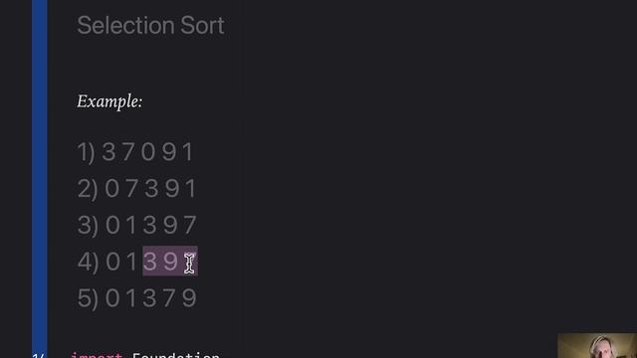The width and height of the screenshot is (637, 358).
Task: Click the "2)" step number label
Action: tap(88, 189)
